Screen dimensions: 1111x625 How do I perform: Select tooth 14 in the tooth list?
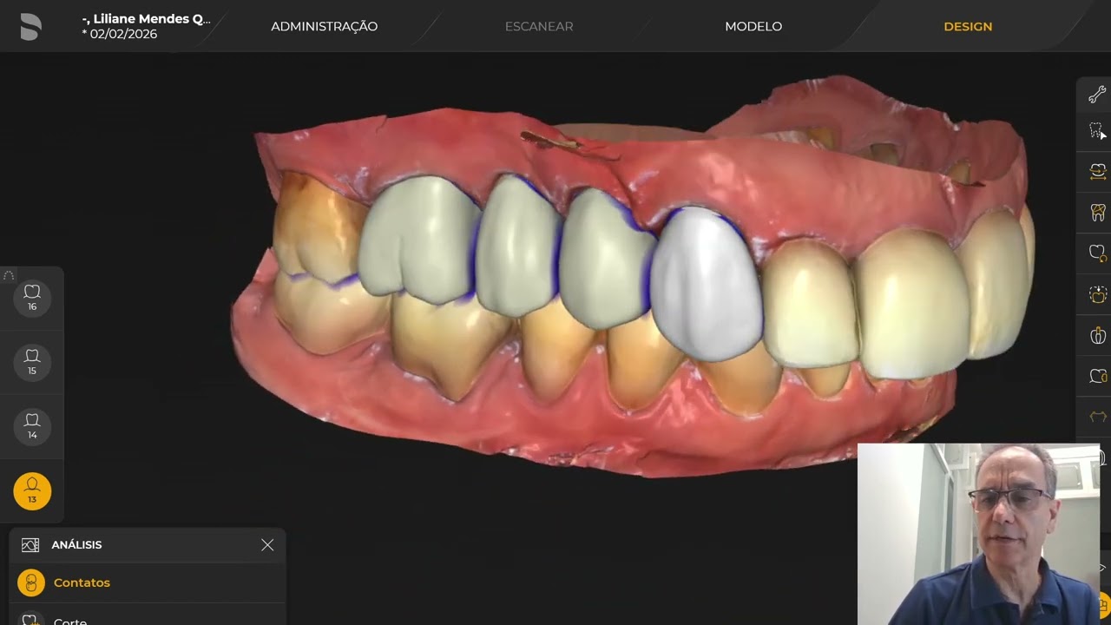(x=32, y=426)
